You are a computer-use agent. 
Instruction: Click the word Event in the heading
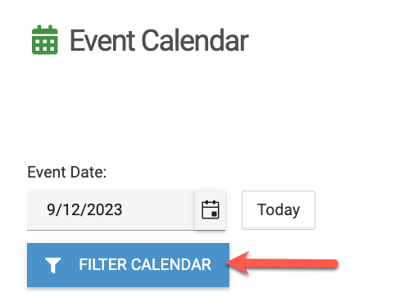point(102,40)
